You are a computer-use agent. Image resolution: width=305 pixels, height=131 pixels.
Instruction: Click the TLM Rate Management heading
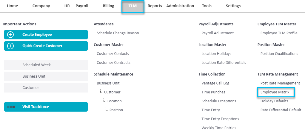[x=278, y=74]
